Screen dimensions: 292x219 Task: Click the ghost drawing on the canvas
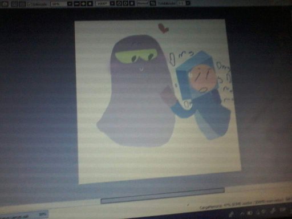(136, 91)
